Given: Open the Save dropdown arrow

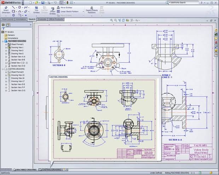Looking at the screenshot, I should coord(46,3).
